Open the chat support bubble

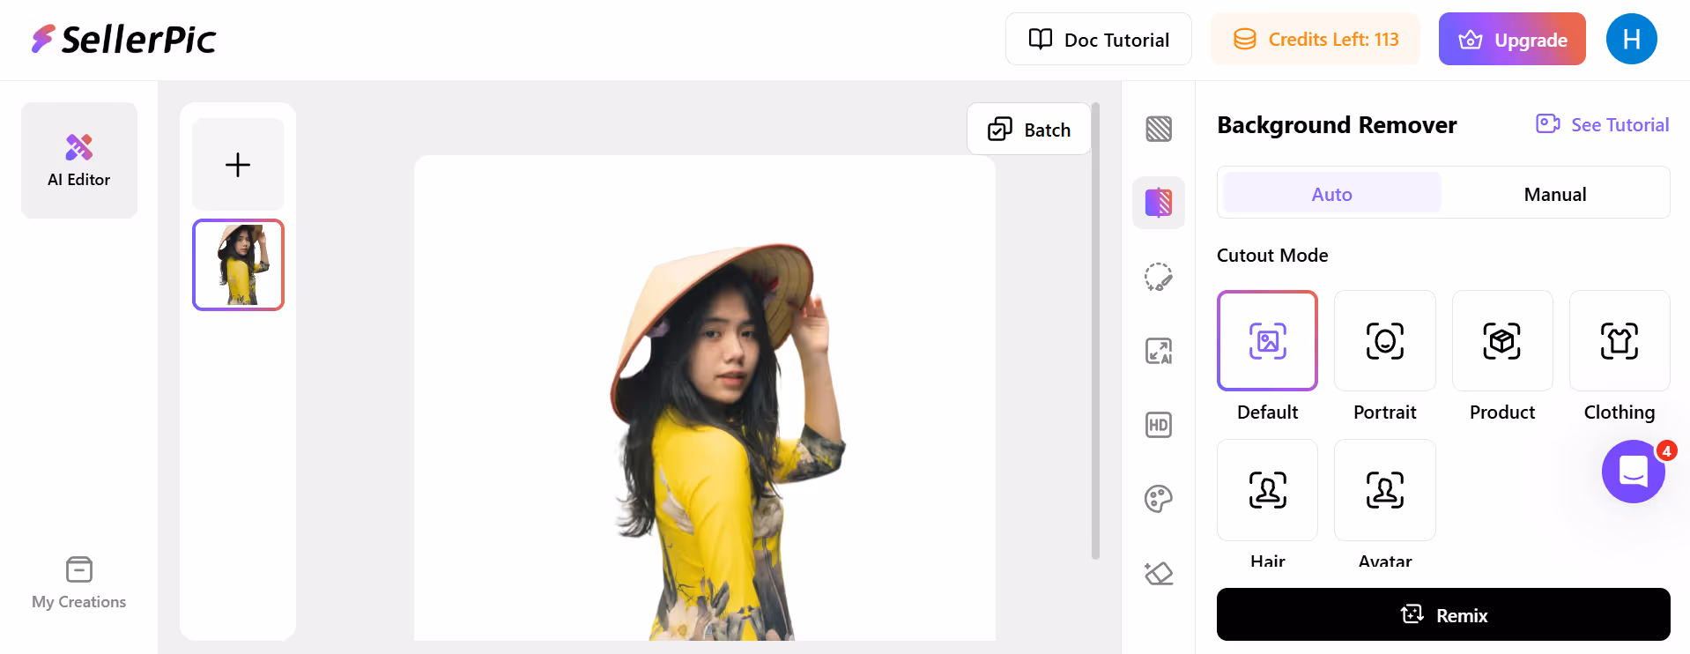(1633, 472)
